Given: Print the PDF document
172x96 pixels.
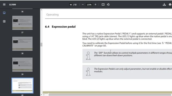Looking at the screenshot, I should tap(170, 5).
